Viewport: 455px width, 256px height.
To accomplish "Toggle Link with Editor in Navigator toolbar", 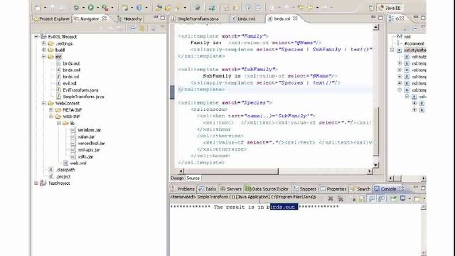I will [x=141, y=28].
